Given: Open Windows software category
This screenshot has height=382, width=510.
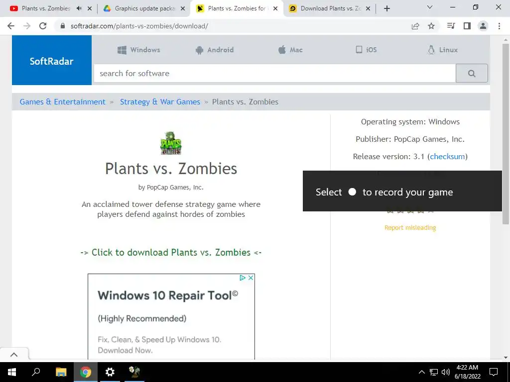Looking at the screenshot, I should click(x=138, y=50).
